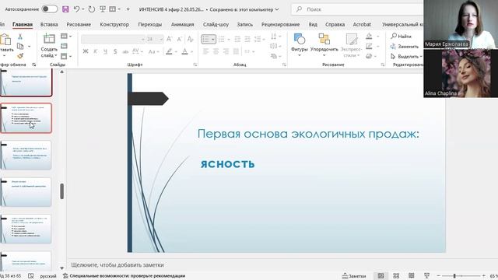Click Decrease Font Size icon

click(180, 39)
